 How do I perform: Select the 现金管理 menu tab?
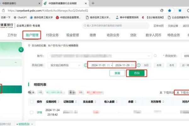click(x=72, y=35)
